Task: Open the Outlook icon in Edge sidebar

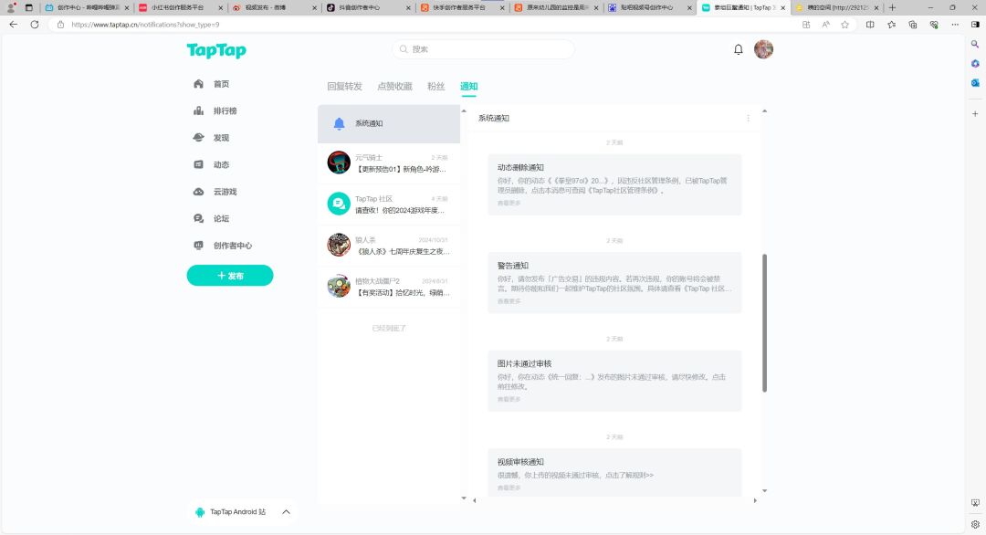Action: (x=975, y=82)
